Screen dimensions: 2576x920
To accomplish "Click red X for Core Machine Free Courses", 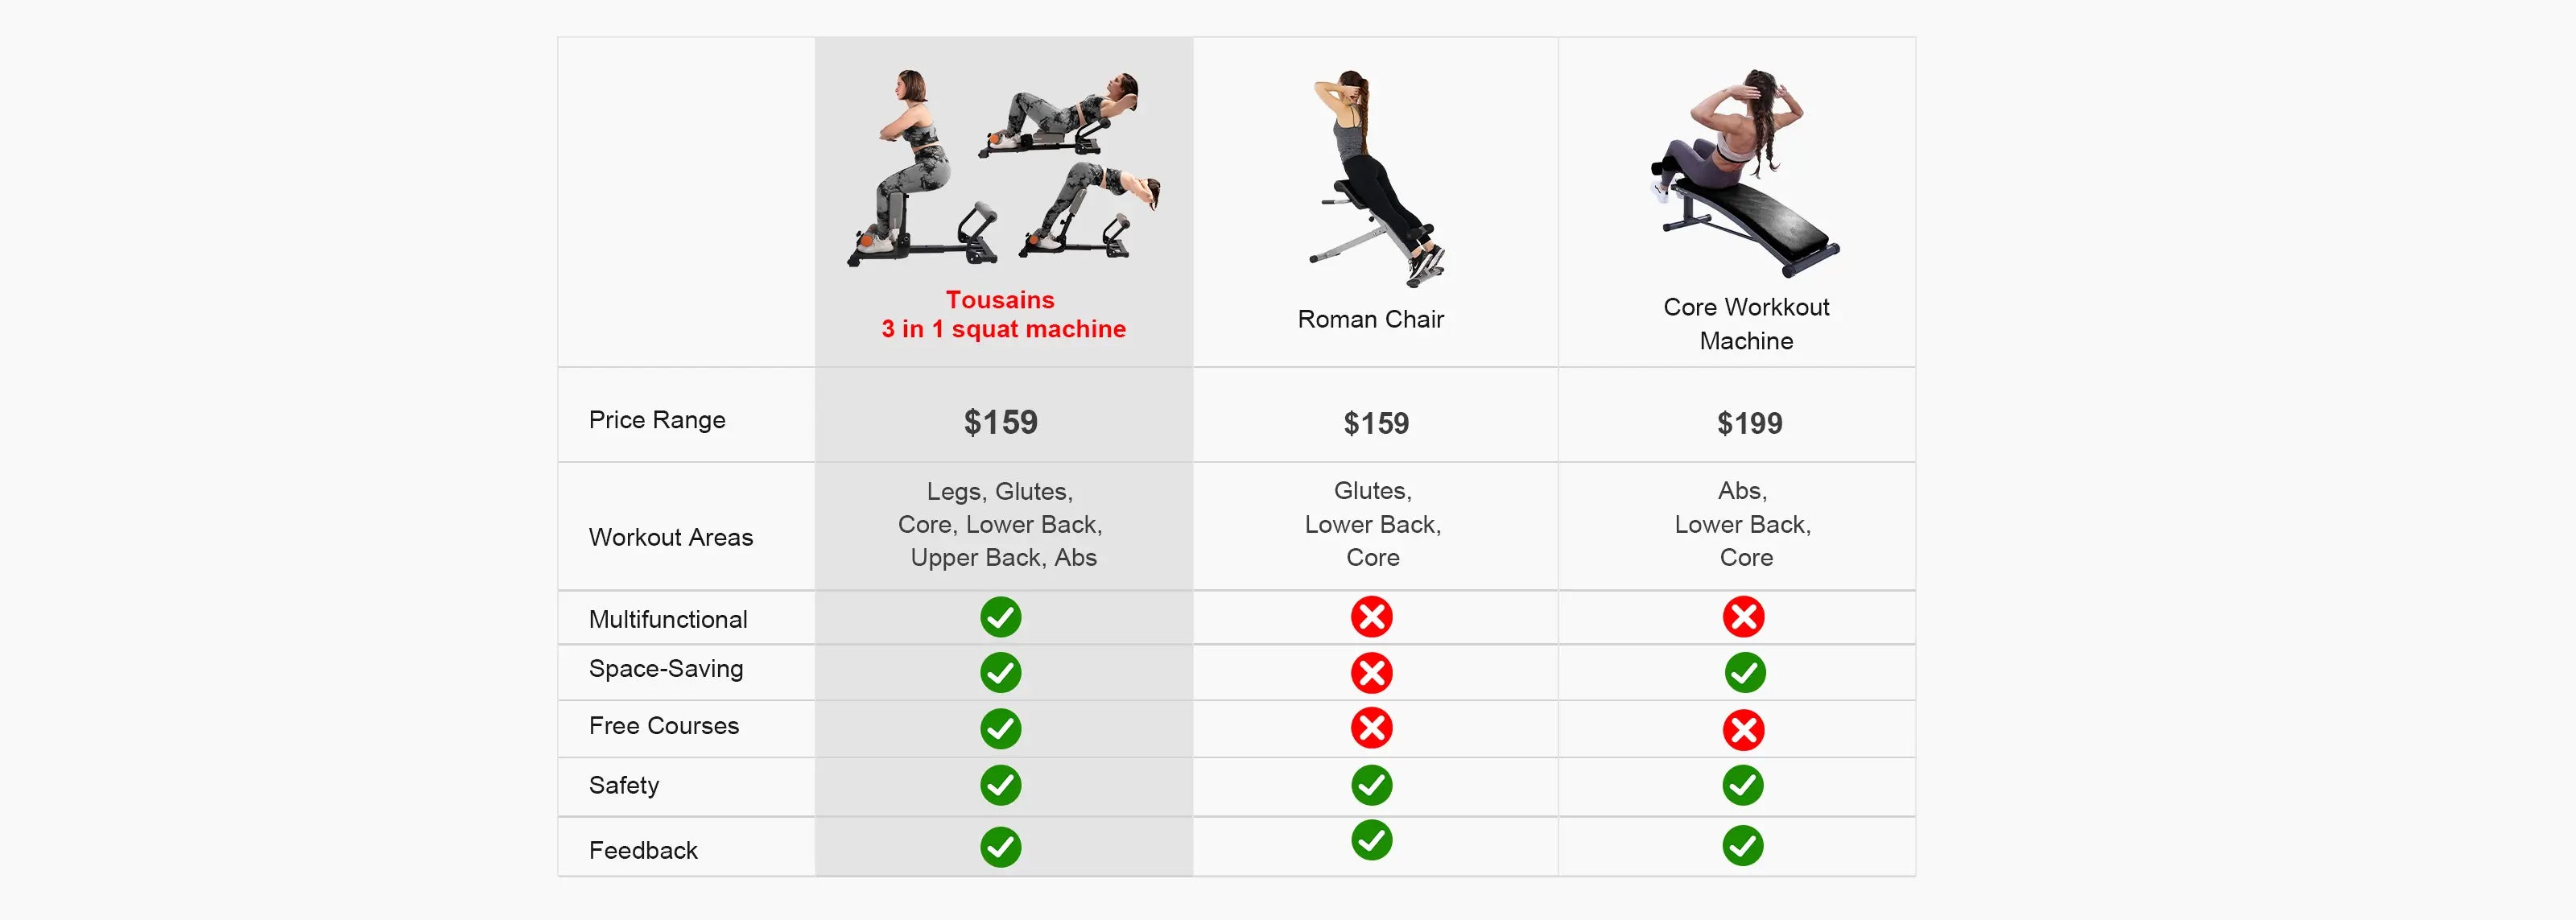I will click(1743, 730).
